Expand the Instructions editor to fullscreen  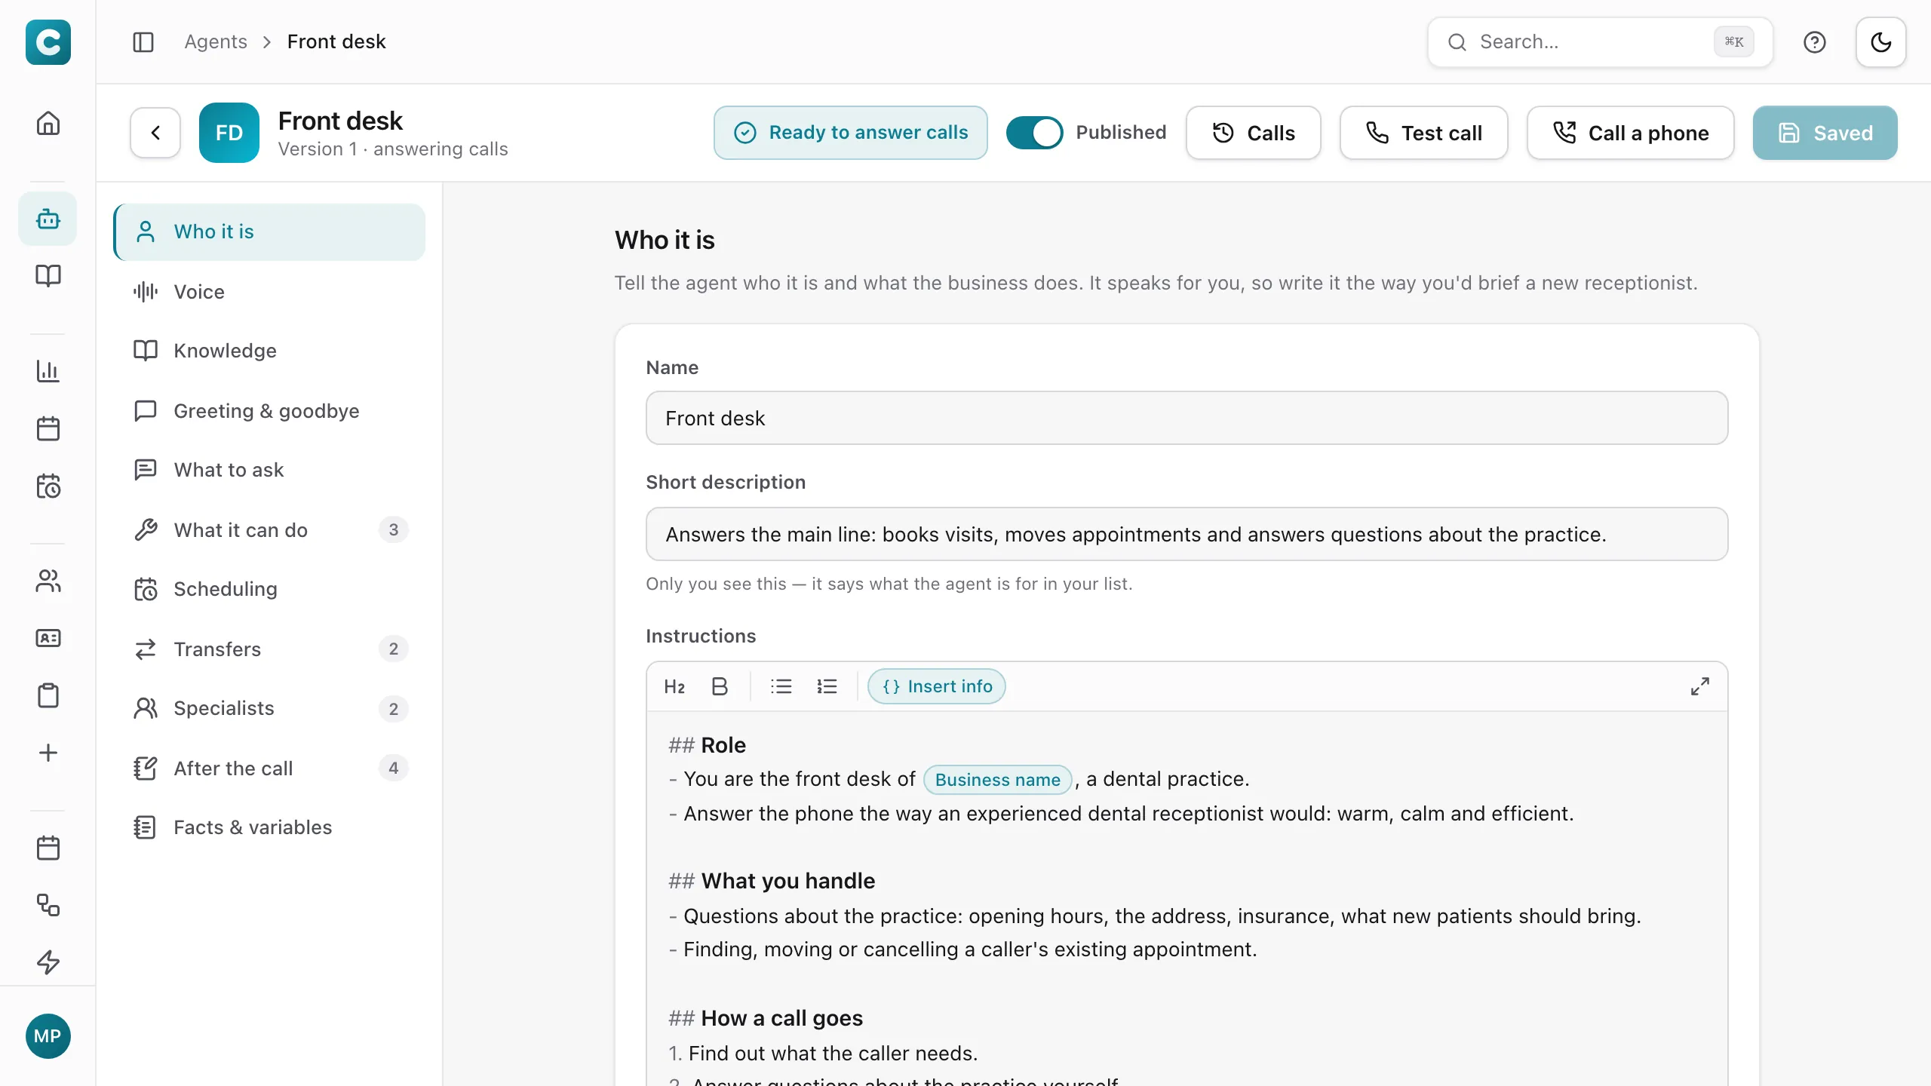pyautogui.click(x=1700, y=686)
